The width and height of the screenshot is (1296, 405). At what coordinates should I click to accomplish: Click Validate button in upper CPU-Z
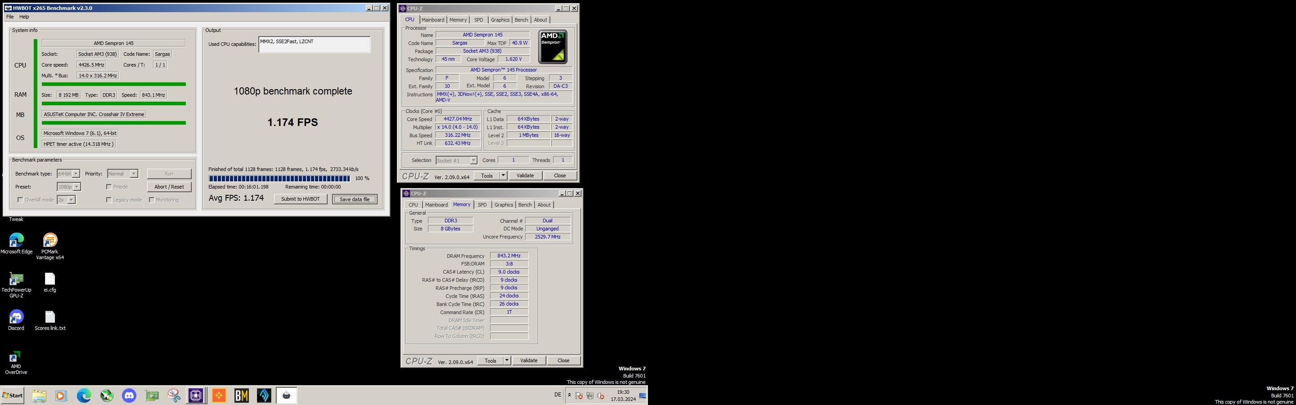525,175
